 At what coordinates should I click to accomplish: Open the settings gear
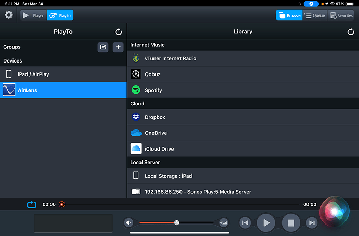coord(9,15)
